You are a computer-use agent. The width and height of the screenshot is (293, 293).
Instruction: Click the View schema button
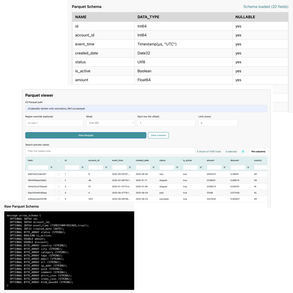click(x=158, y=135)
